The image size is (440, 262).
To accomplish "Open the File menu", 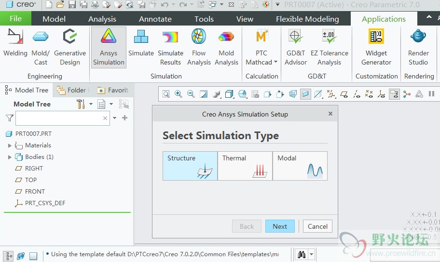I will (16, 18).
